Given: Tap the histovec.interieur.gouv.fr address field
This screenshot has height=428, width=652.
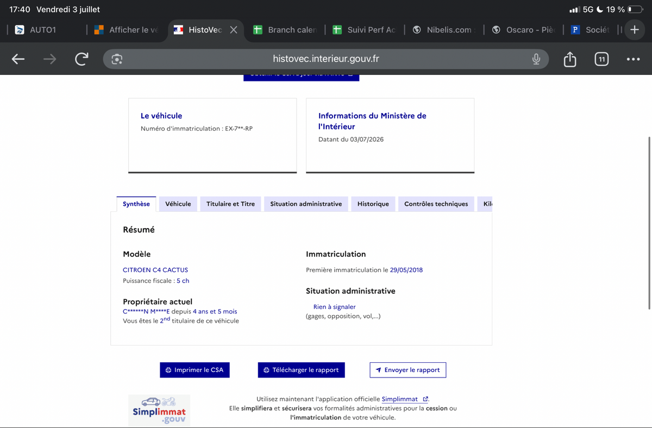Looking at the screenshot, I should [326, 59].
